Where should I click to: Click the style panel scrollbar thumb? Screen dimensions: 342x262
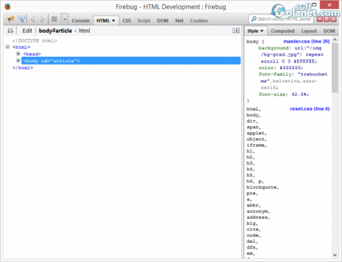tap(334, 68)
